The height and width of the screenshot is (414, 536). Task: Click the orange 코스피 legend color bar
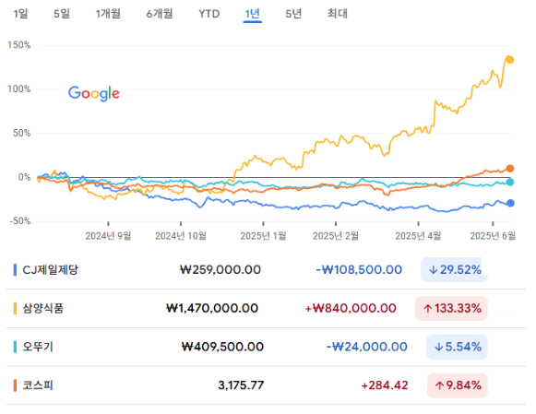coord(15,385)
